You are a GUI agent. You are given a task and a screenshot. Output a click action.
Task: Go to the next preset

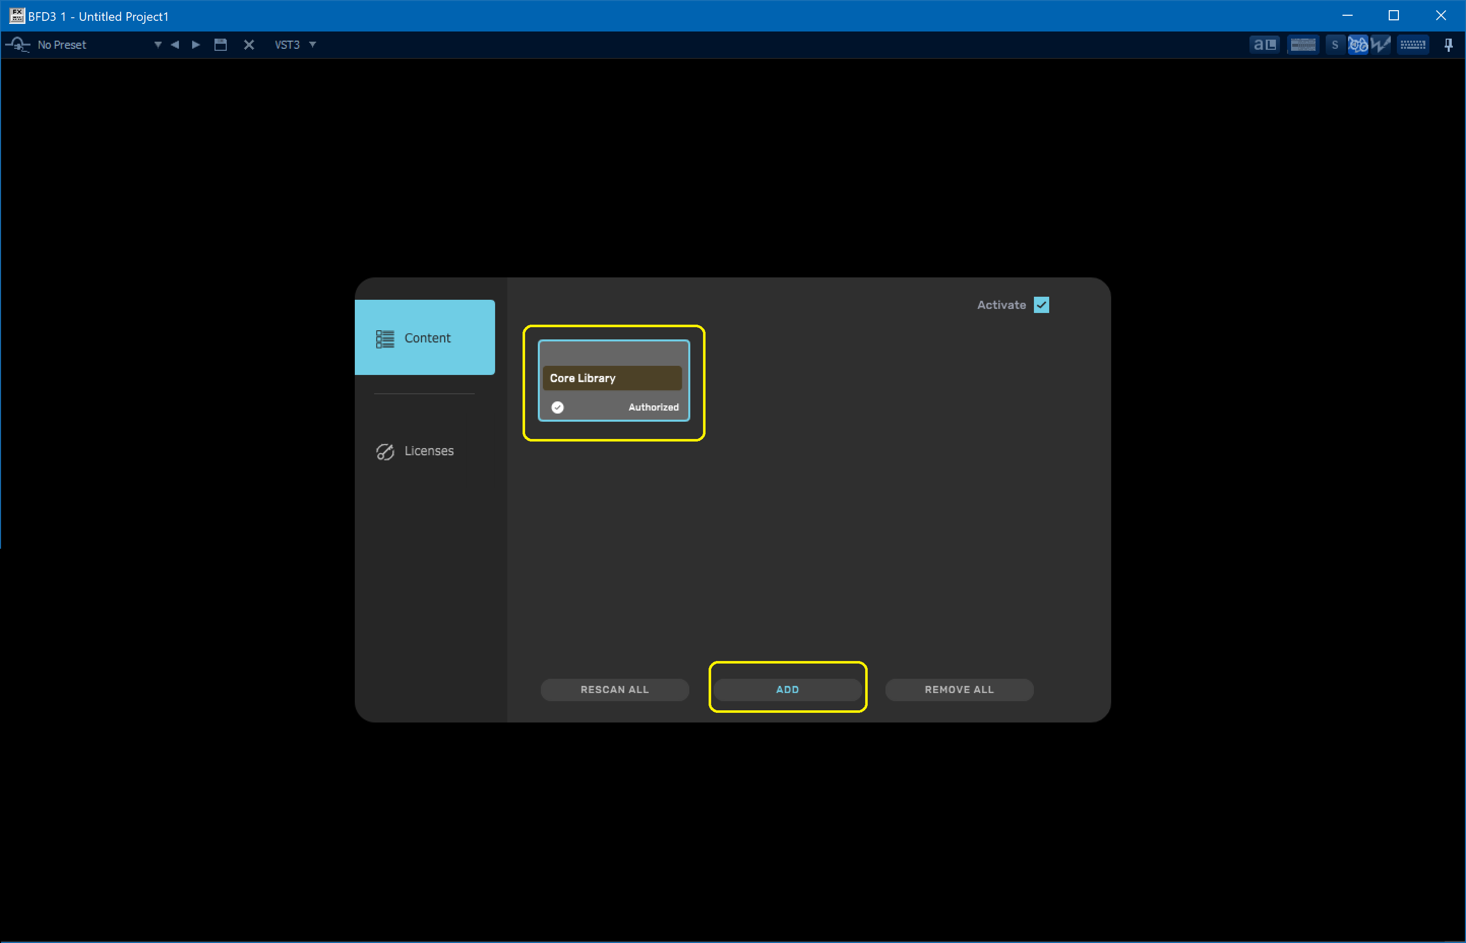coord(196,45)
